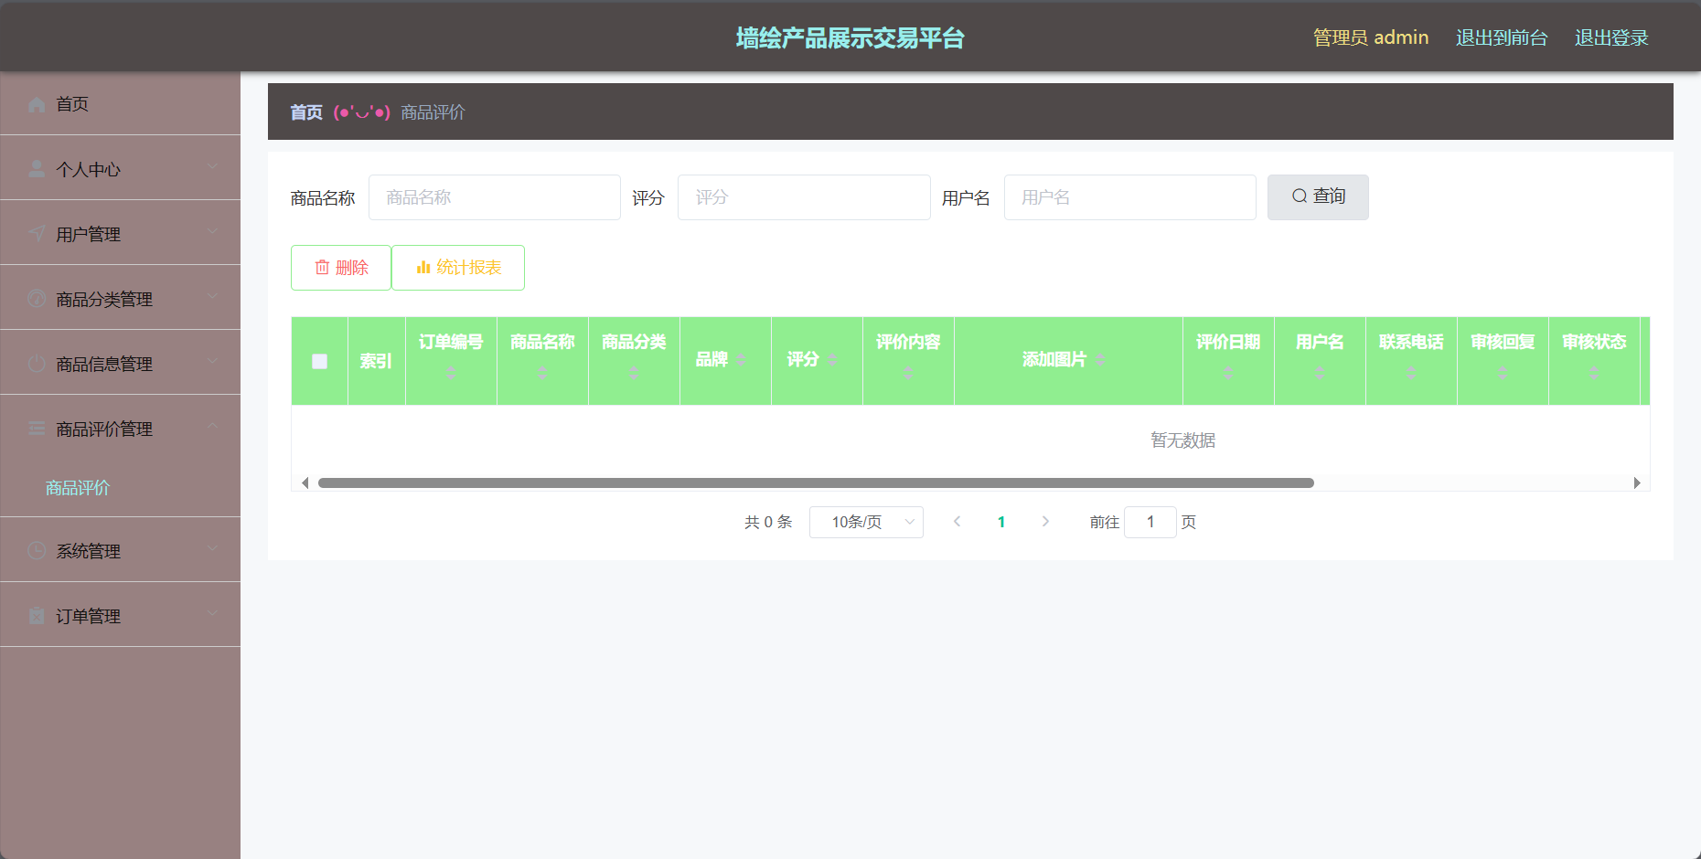The height and width of the screenshot is (859, 1701).
Task: Click the 首页 breadcrumb link
Action: click(306, 112)
